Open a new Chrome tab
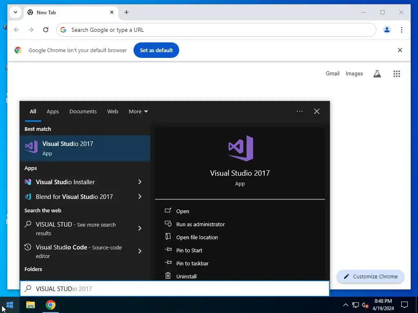Screen dimensions: 418x313 tap(127, 12)
